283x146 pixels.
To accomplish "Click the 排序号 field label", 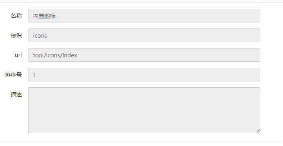I will pyautogui.click(x=14, y=75).
